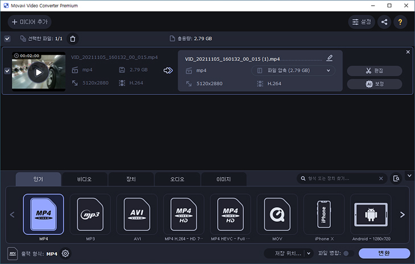This screenshot has width=415, height=264.
Task: Switch to the Audio (오디오) tab
Action: point(177,179)
